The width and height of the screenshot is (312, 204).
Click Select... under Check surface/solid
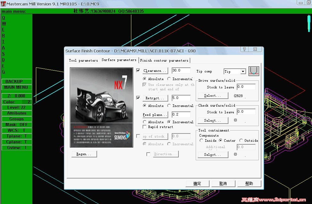[x=213, y=120]
